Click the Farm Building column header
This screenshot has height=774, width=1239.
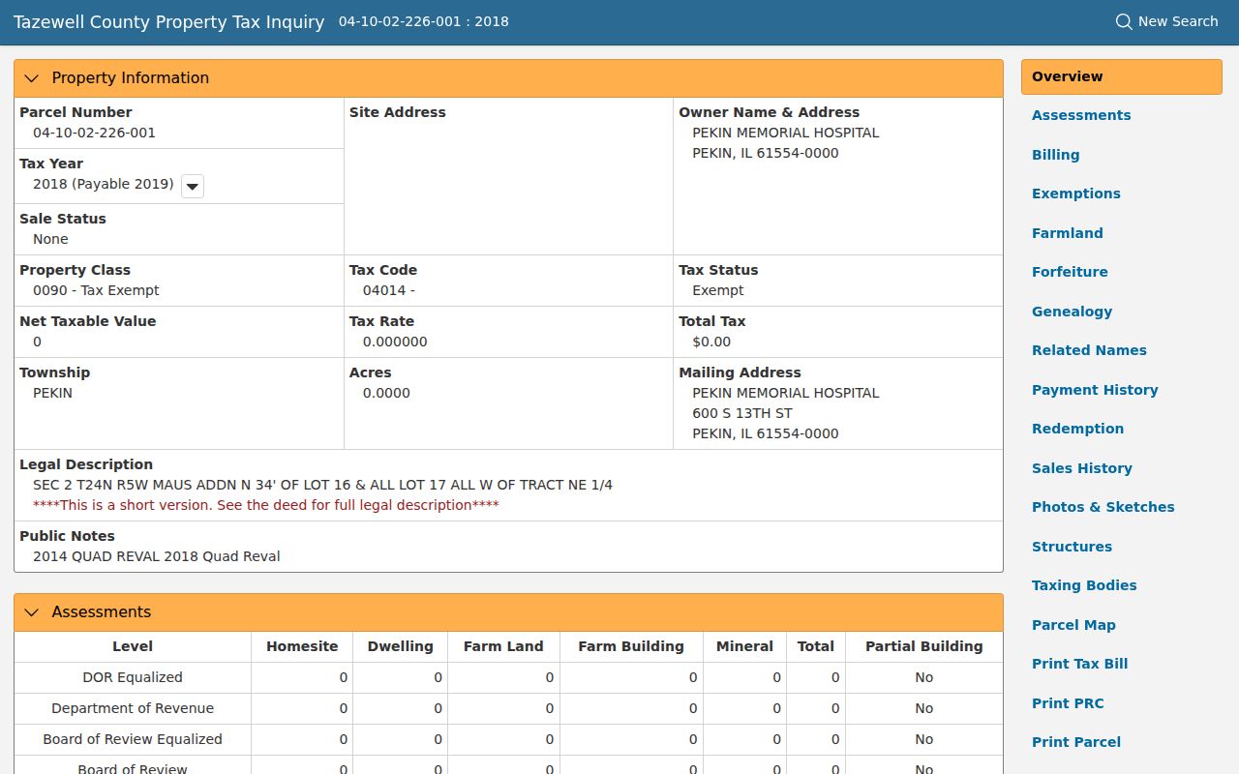coord(631,646)
